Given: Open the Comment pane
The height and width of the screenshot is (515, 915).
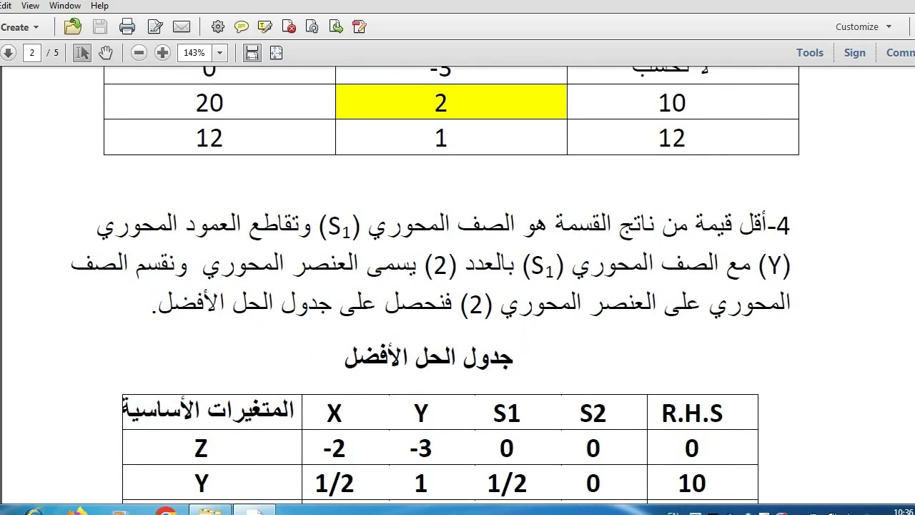Looking at the screenshot, I should tap(900, 52).
